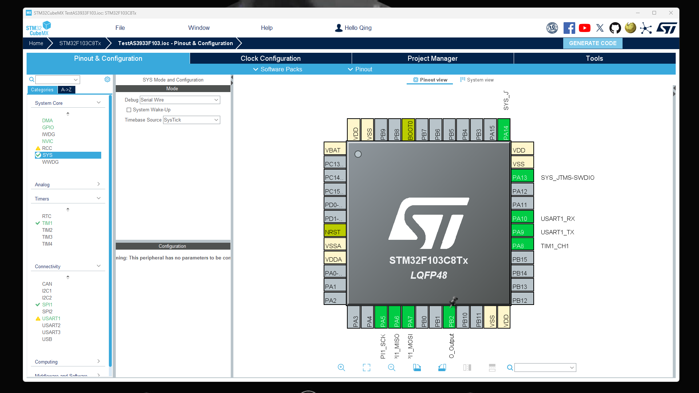Navigate Home via the breadcrumb link
Image resolution: width=699 pixels, height=393 pixels.
[36, 43]
